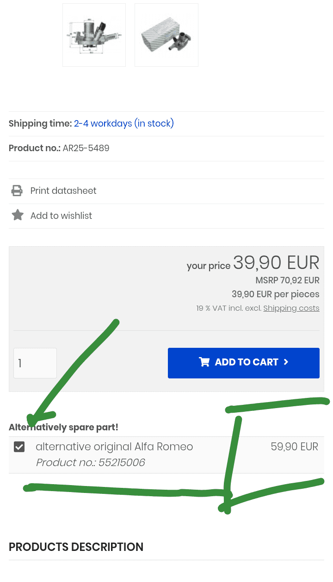The height and width of the screenshot is (582, 333).
Task: Click the chevron arrow on Add to Cart
Action: 286,362
